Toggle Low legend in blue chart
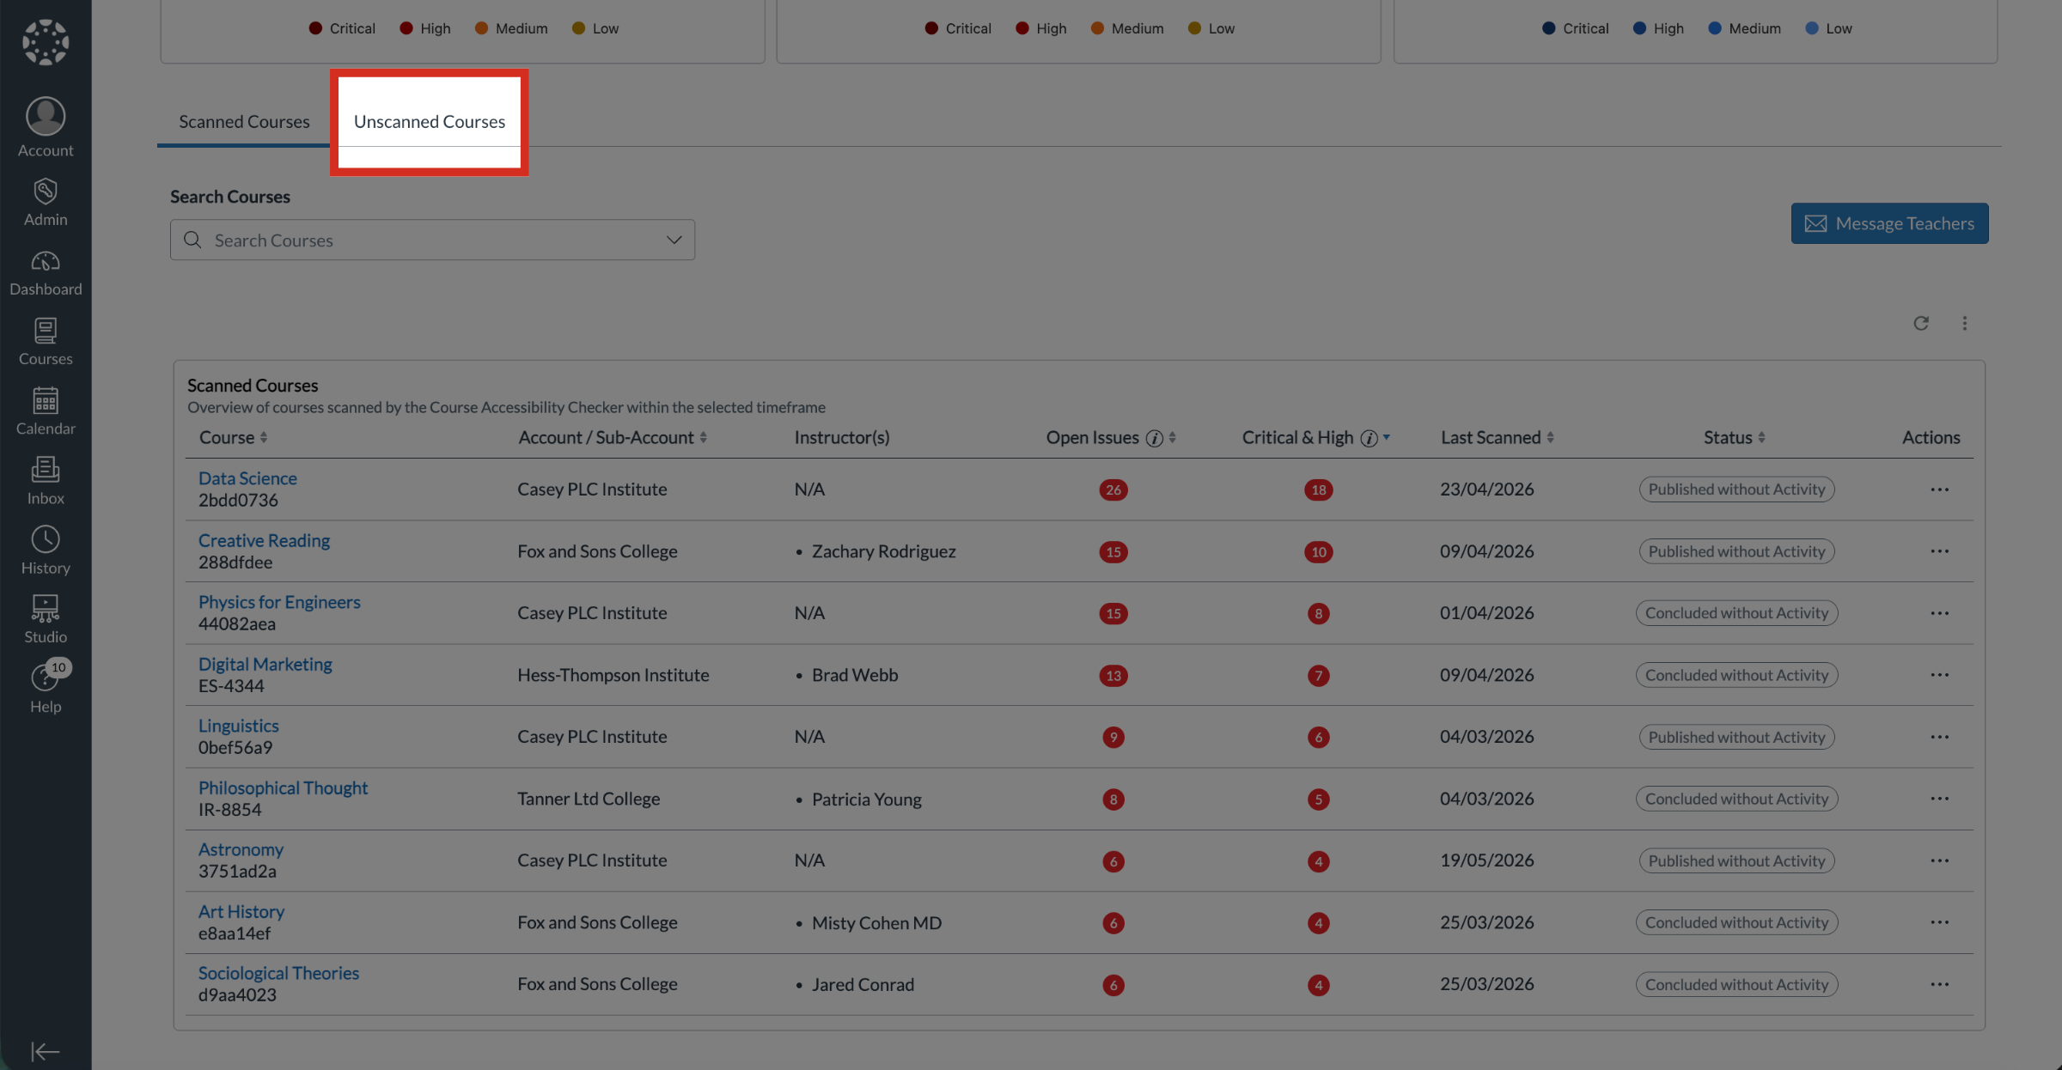The width and height of the screenshot is (2062, 1070). point(1828,28)
